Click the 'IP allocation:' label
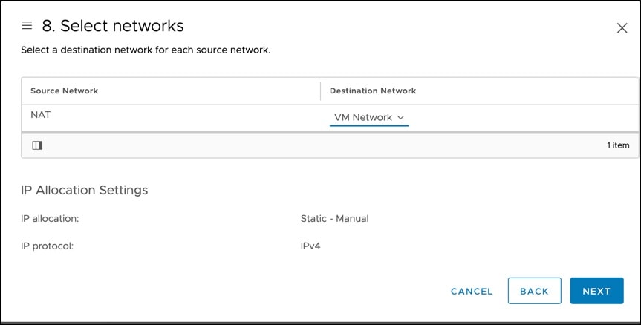 pos(50,219)
